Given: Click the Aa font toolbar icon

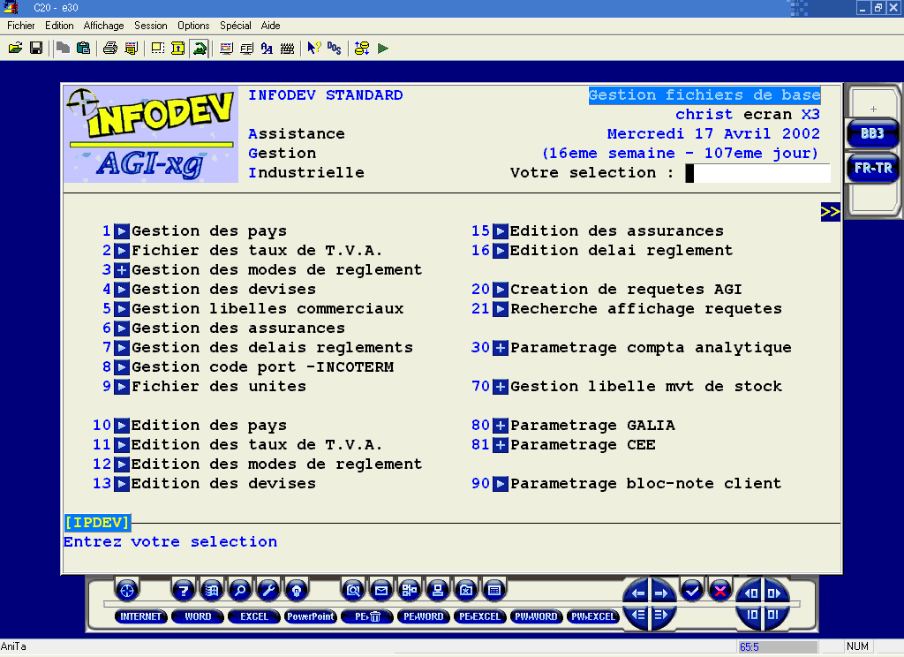Looking at the screenshot, I should (x=267, y=48).
